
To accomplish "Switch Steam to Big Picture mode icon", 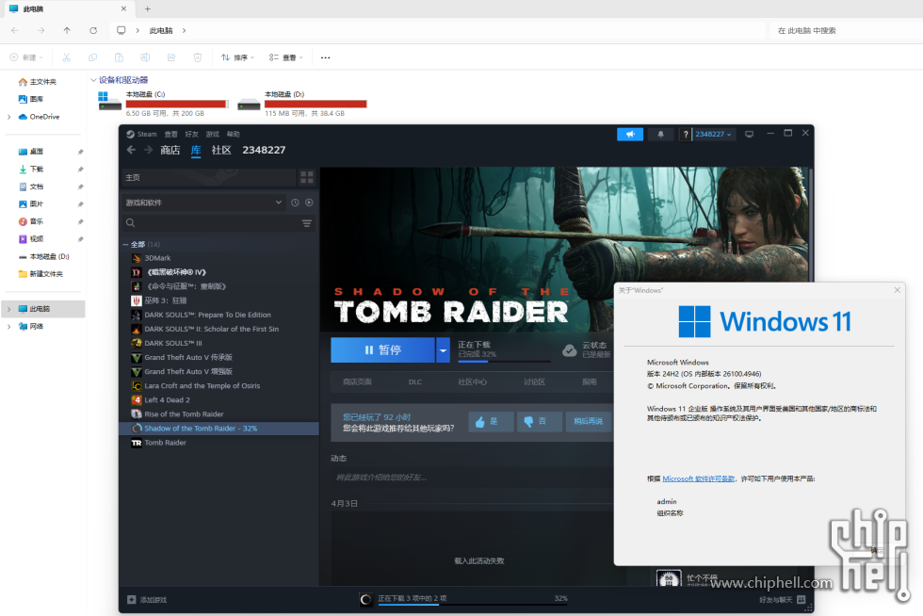I will [x=750, y=135].
